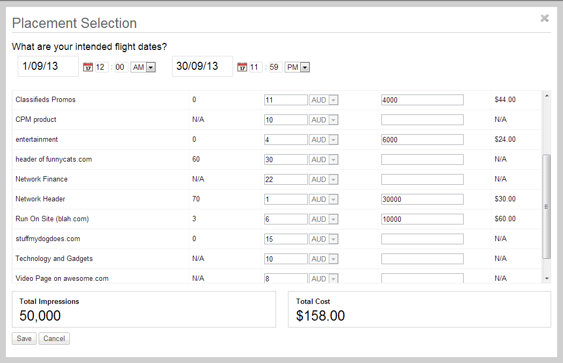Click the $60.00 cost for Run On Site
The height and width of the screenshot is (363, 563).
[x=505, y=219]
